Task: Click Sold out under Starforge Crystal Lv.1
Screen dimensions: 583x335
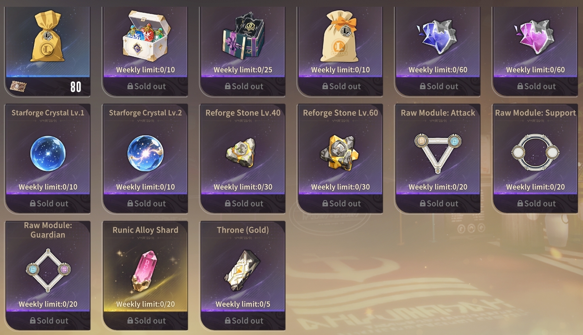Action: (49, 204)
